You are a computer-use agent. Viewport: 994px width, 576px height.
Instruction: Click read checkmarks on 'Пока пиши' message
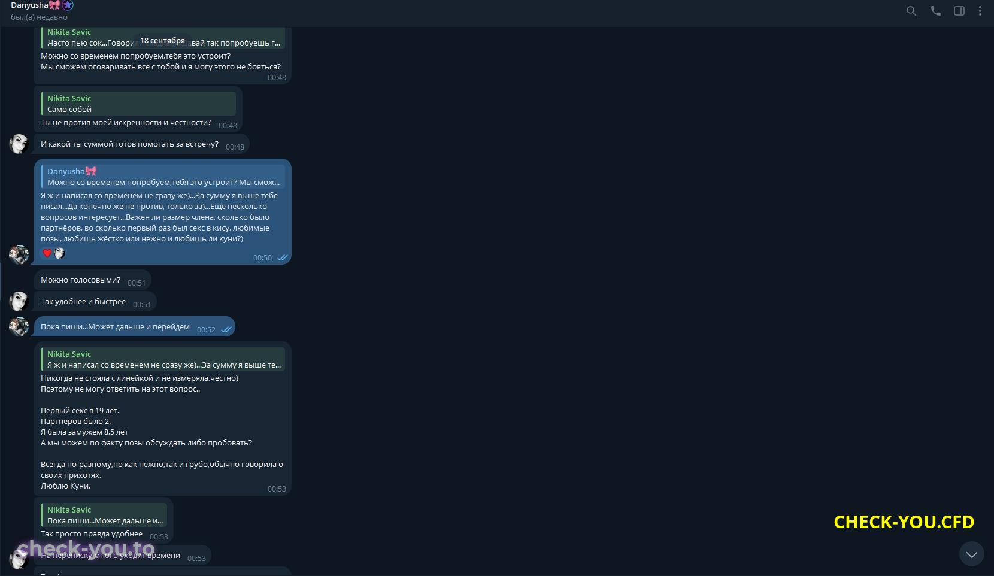click(226, 329)
